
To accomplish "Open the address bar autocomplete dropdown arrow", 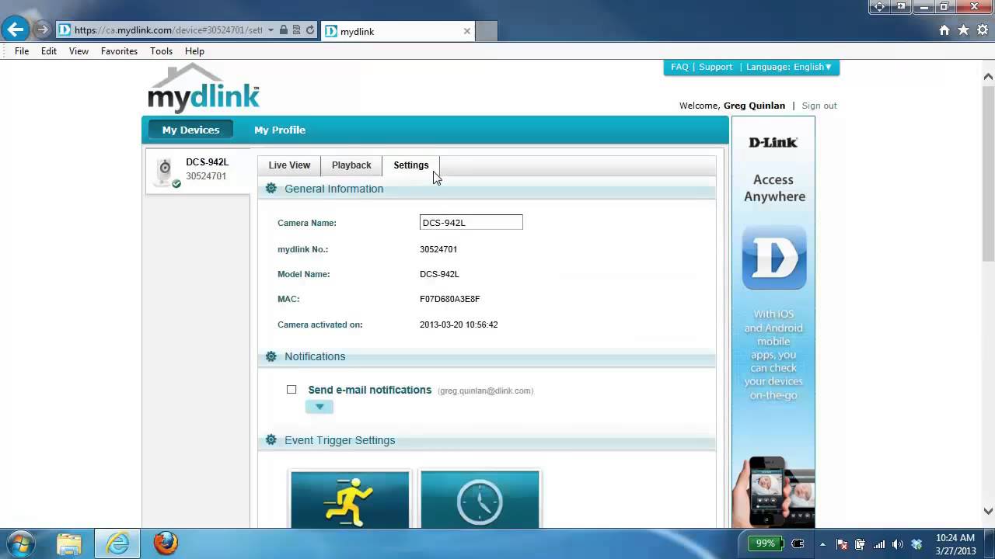I will pos(271,30).
